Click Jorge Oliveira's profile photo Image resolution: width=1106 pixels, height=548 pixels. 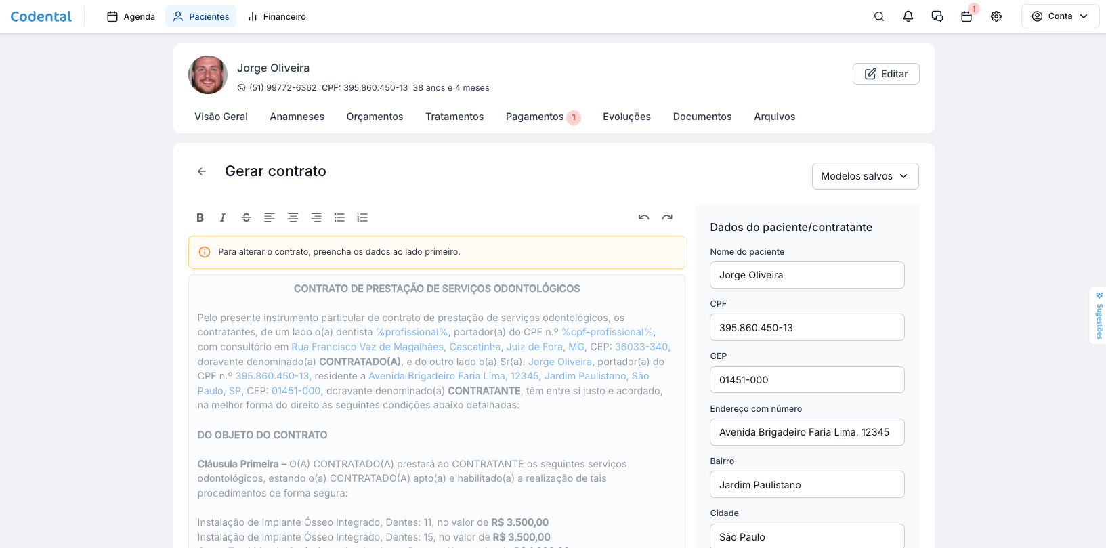click(x=208, y=75)
